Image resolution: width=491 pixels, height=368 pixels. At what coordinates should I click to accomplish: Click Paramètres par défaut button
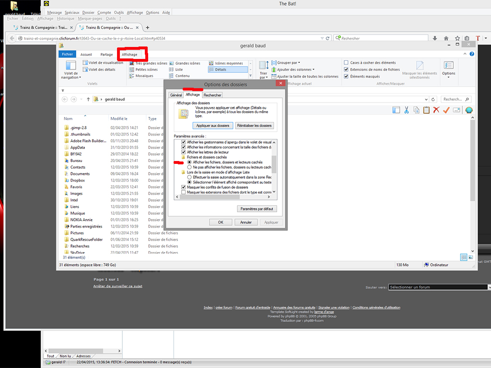pos(257,209)
